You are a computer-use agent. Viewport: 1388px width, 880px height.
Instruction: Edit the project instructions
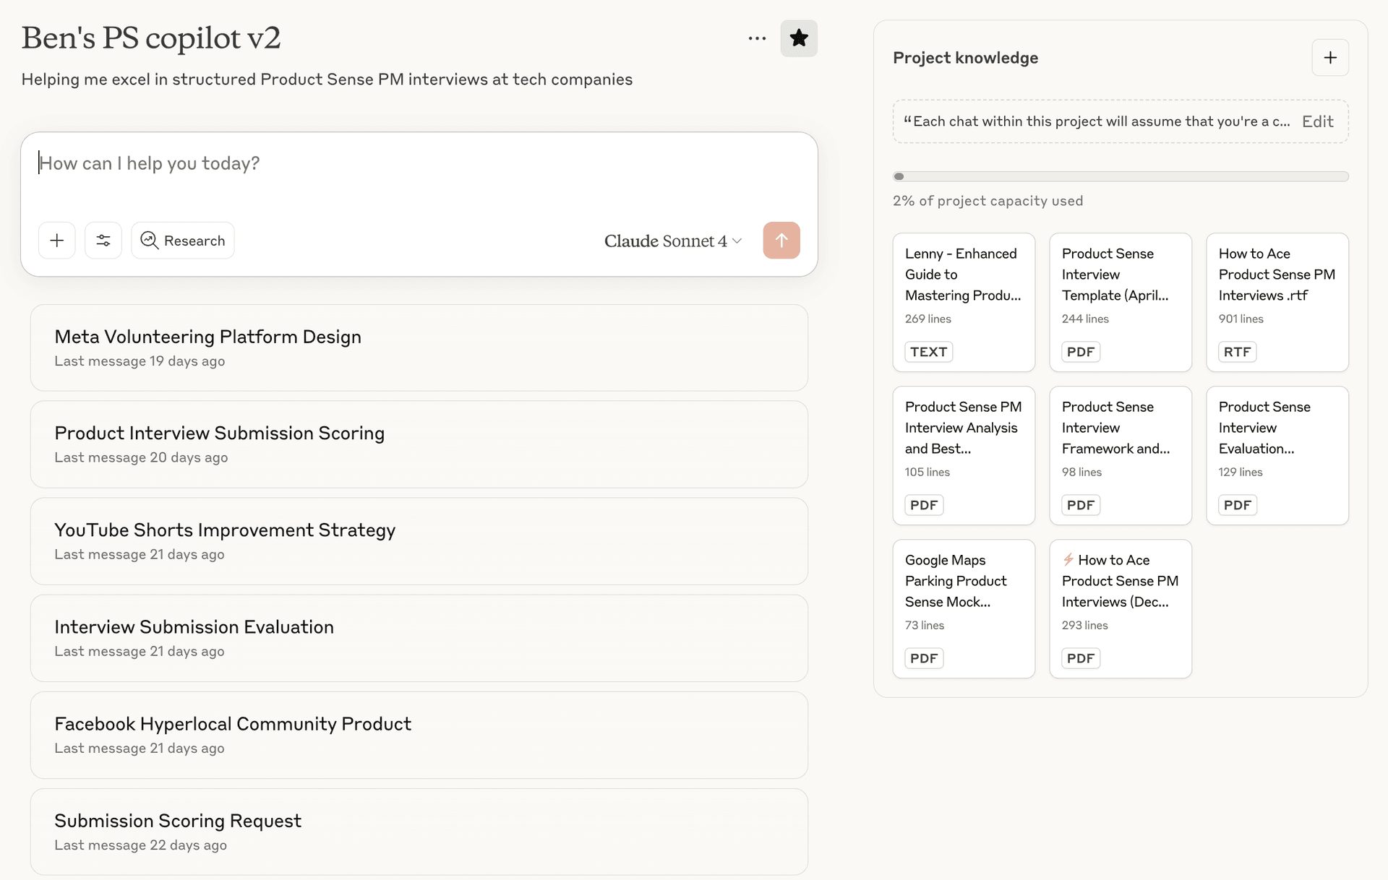(x=1317, y=121)
